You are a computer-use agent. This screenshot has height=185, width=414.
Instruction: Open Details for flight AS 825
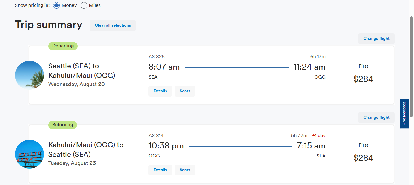tap(160, 91)
